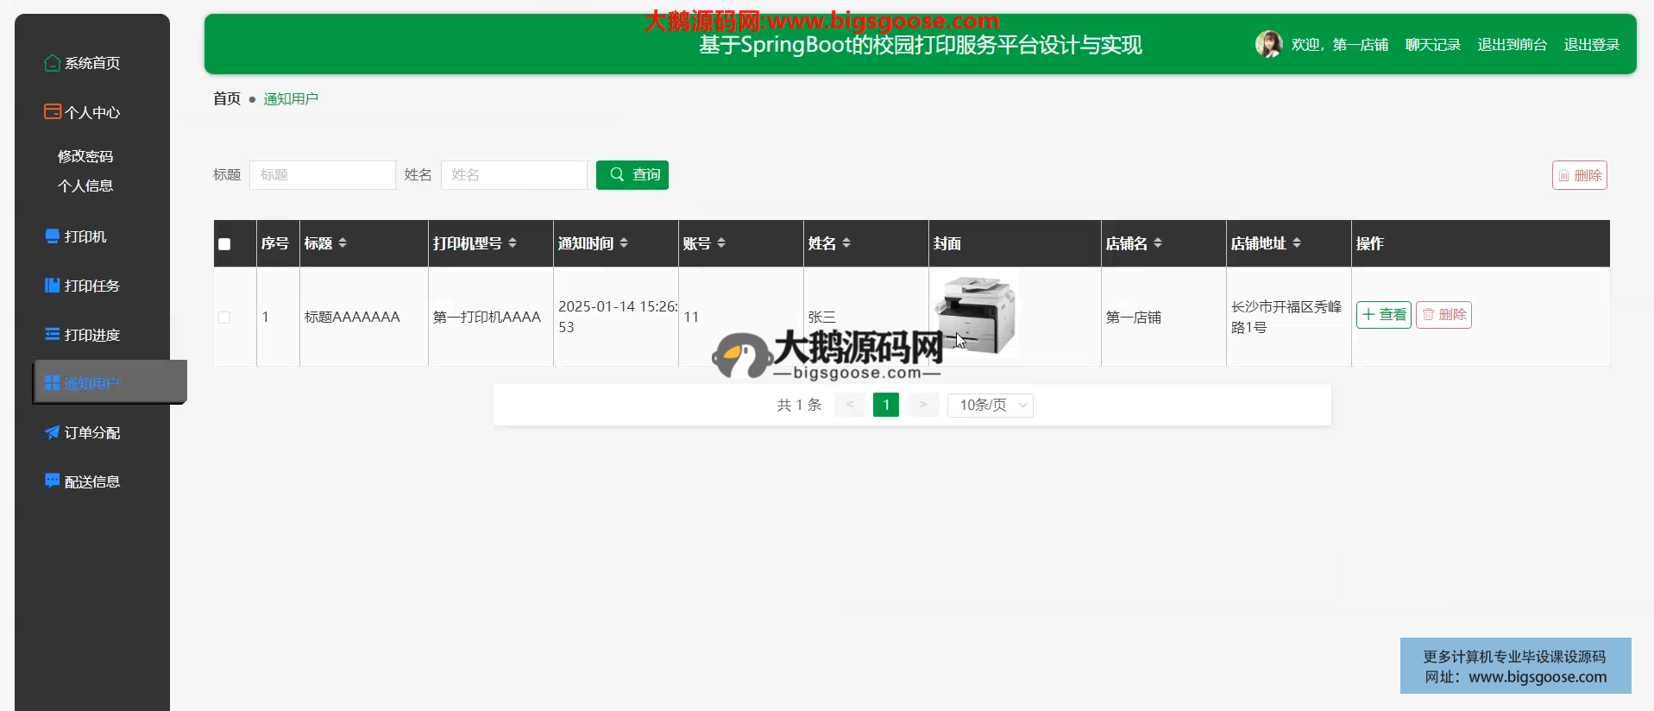Image resolution: width=1654 pixels, height=711 pixels.
Task: Click the 退出登录 link in header
Action: (x=1591, y=45)
